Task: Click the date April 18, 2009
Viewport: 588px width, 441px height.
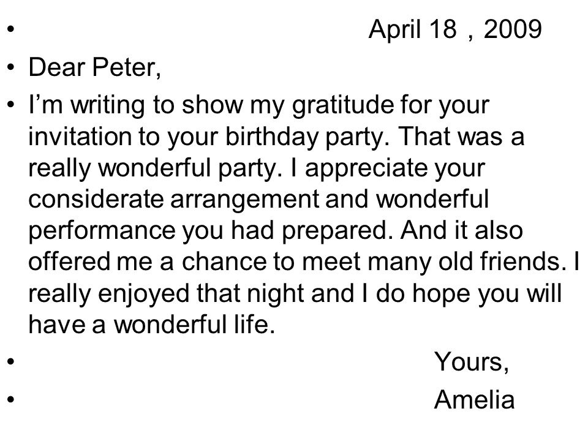Action: [x=455, y=29]
